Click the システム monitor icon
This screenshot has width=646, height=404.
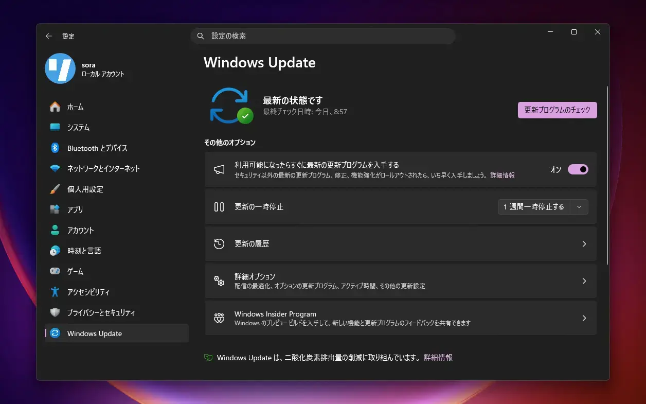[55, 127]
